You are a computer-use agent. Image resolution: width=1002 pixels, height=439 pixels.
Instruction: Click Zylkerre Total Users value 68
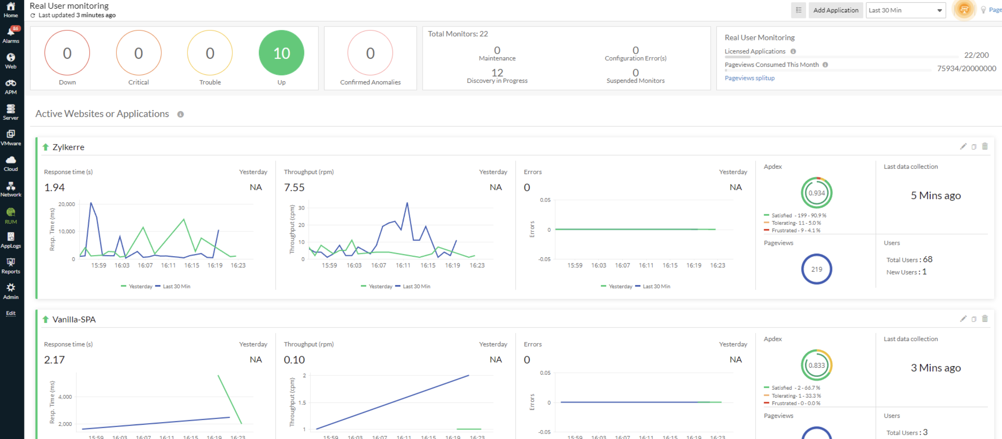[927, 259]
